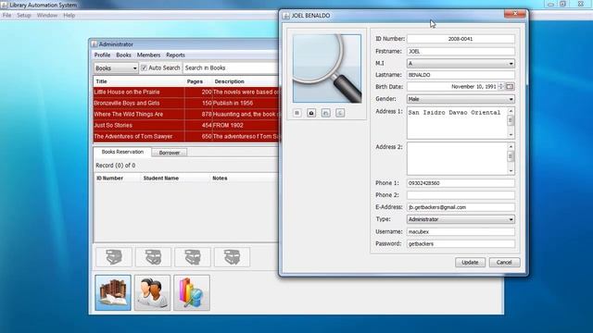This screenshot has width=593, height=333.
Task: Click the Address 1 scrollbar down arrow
Action: pyautogui.click(x=511, y=135)
